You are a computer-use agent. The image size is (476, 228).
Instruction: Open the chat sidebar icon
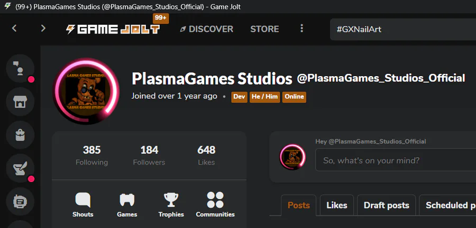(x=20, y=69)
